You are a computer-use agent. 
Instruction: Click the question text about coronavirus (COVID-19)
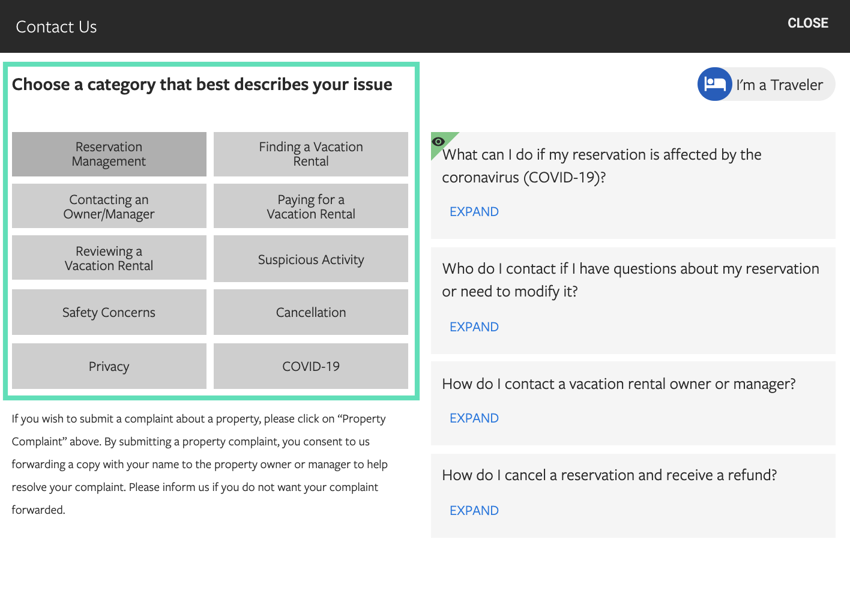(601, 166)
